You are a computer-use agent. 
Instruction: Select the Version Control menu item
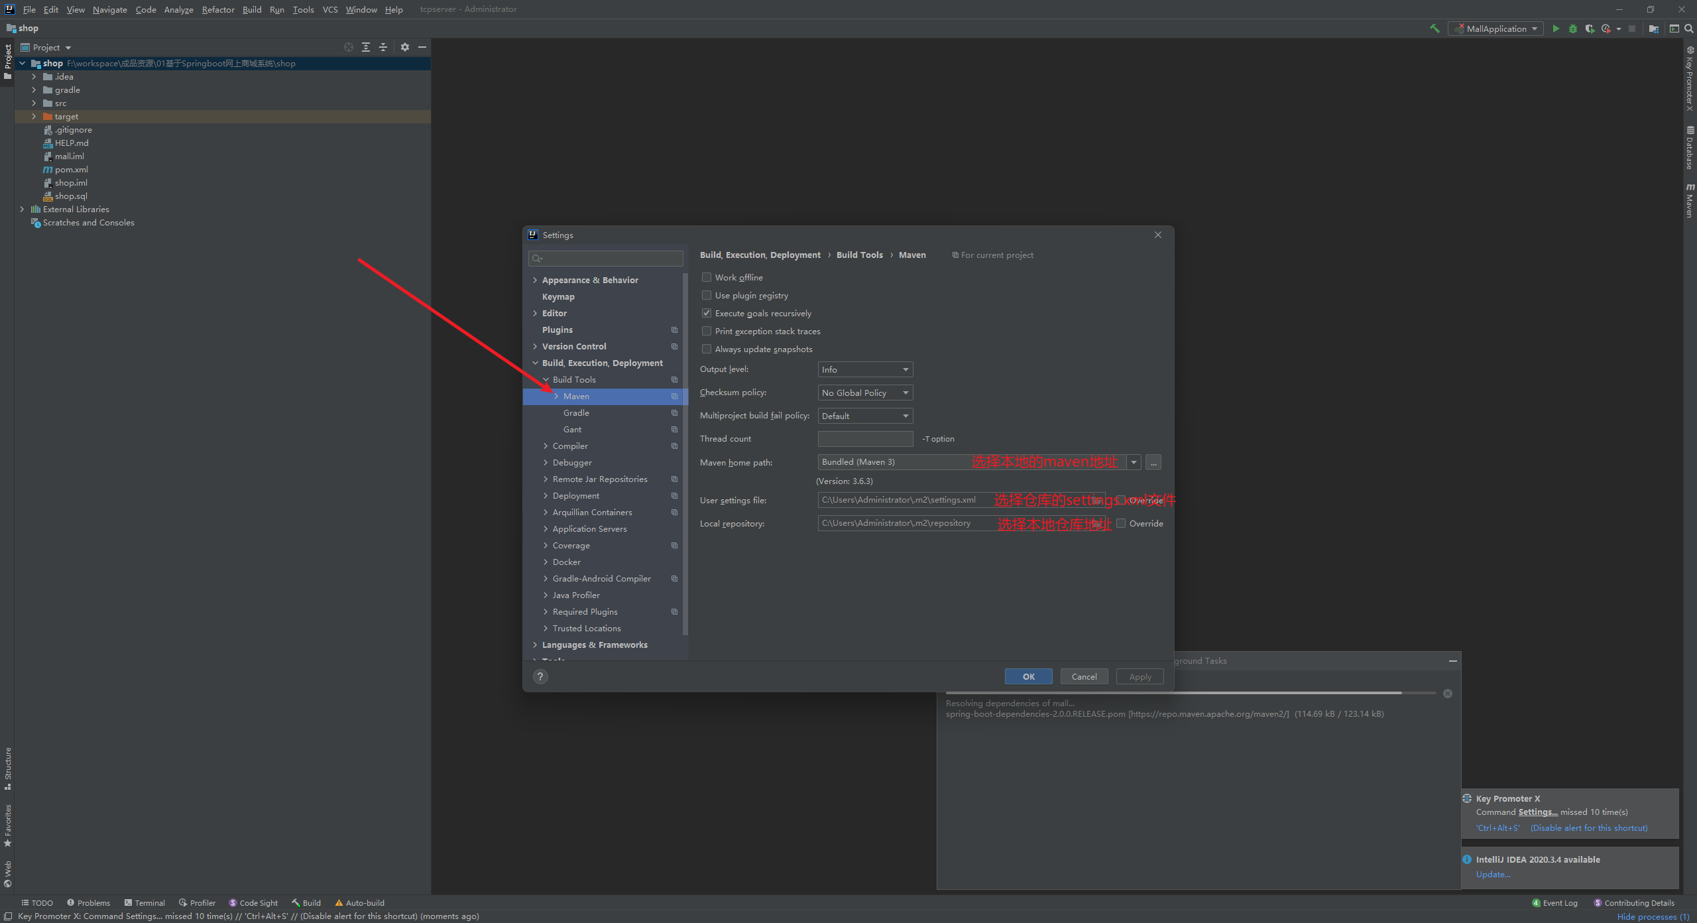click(575, 345)
